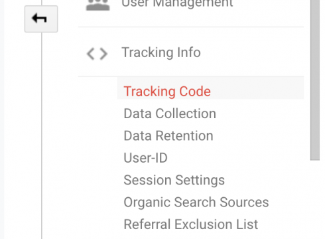Click the left angle bracket of code icon
The height and width of the screenshot is (239, 325).
point(90,54)
